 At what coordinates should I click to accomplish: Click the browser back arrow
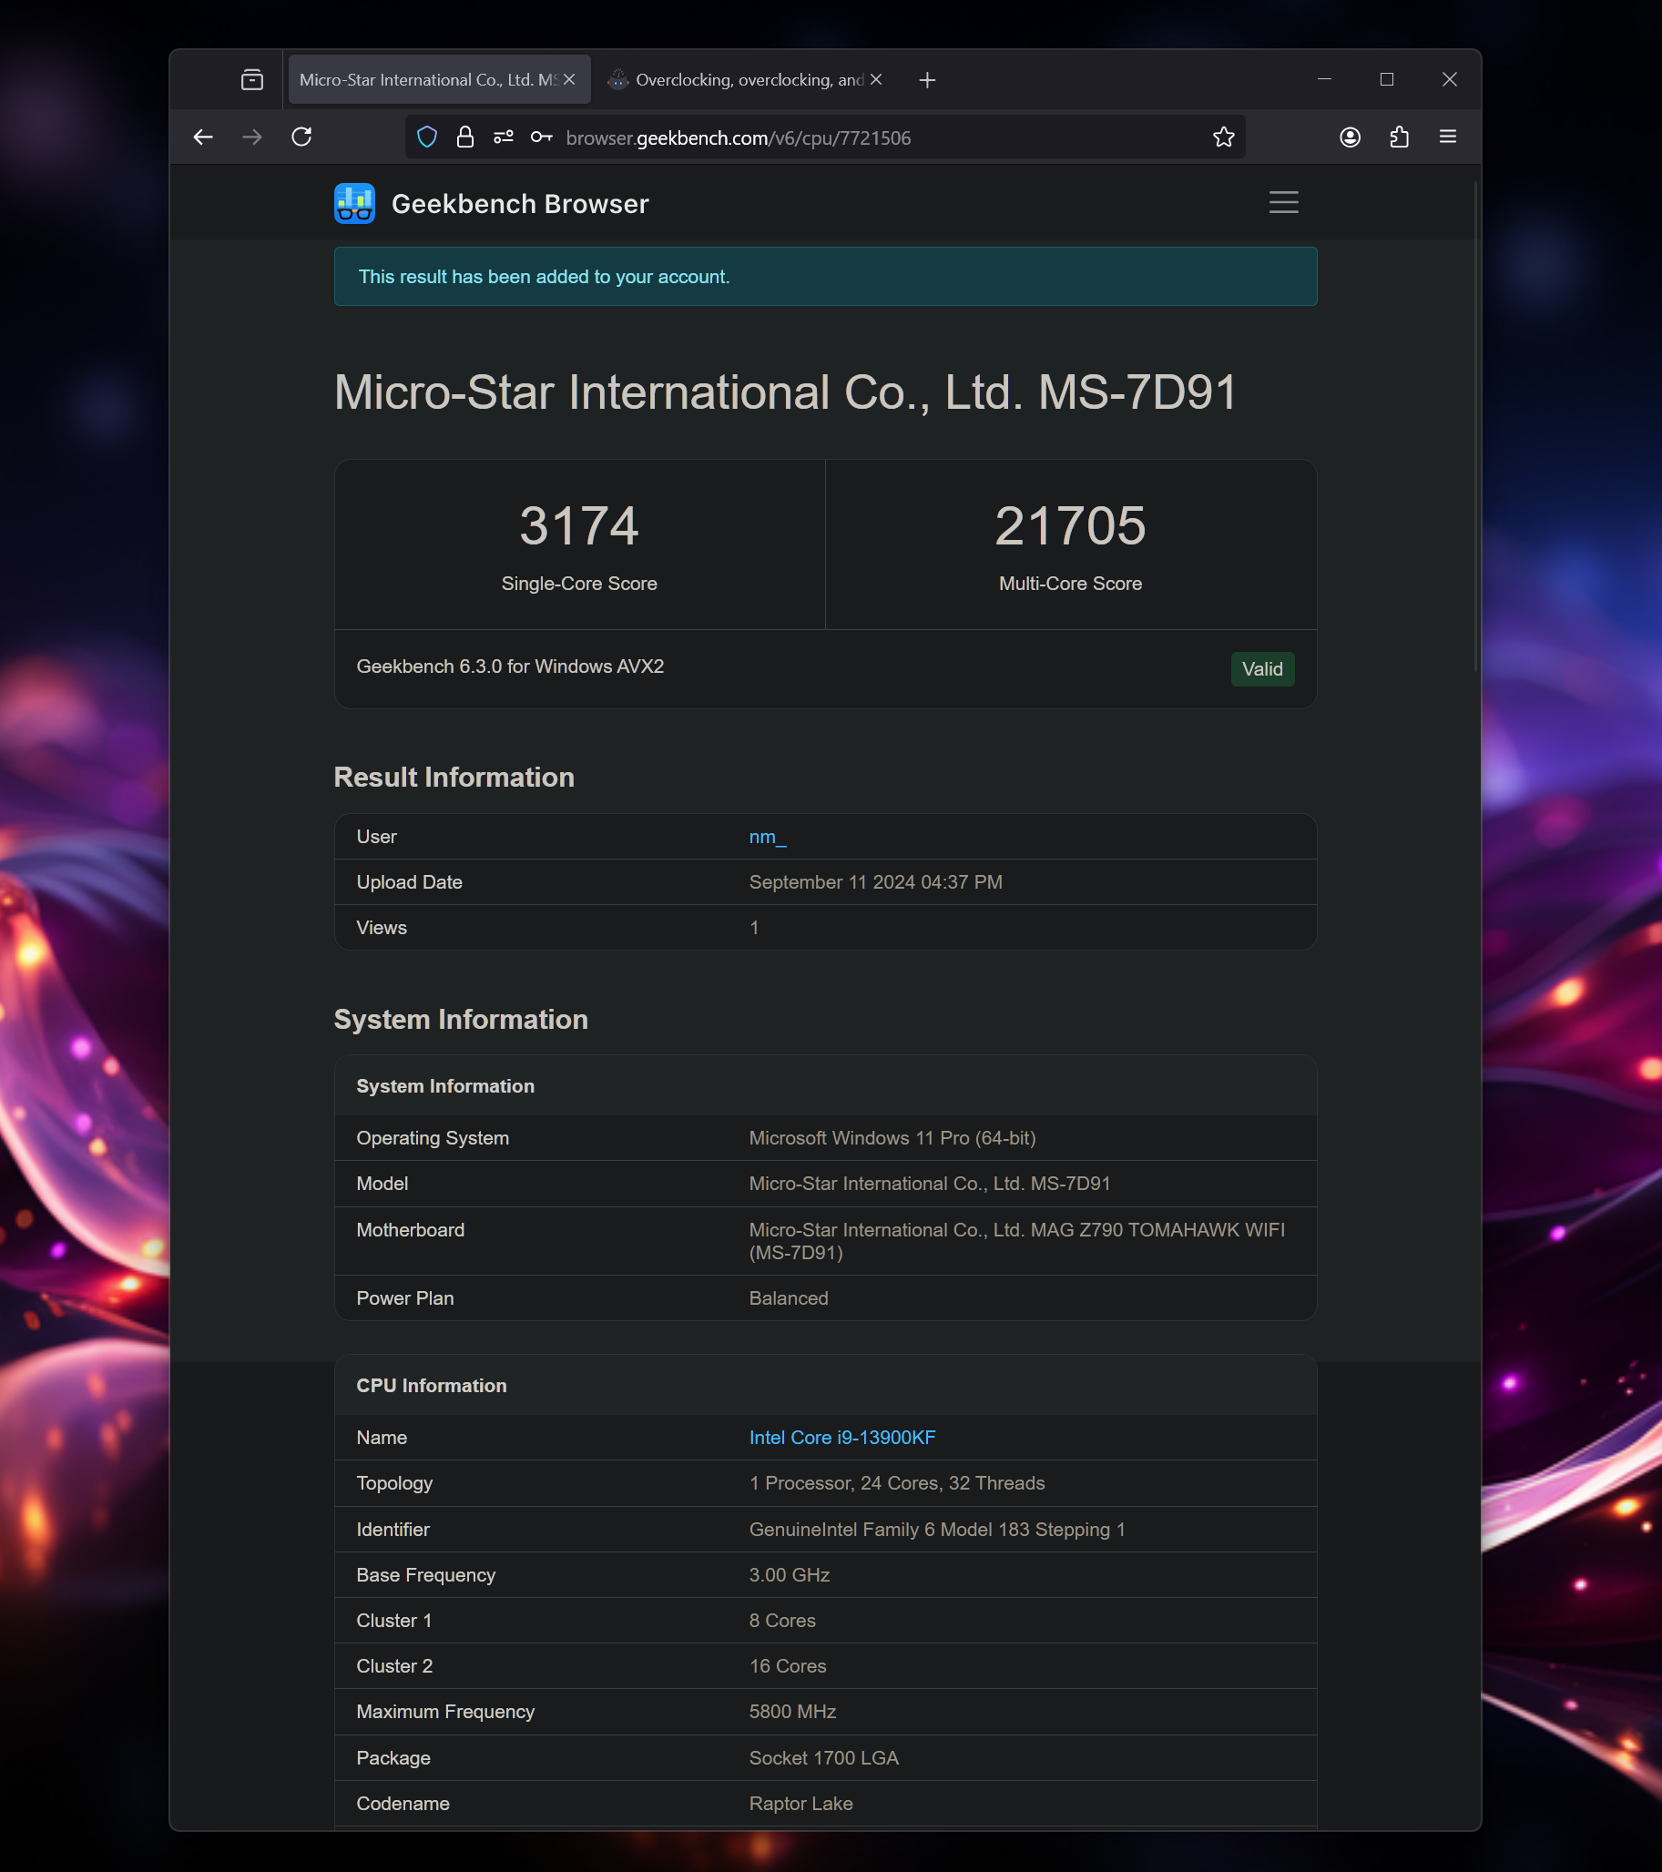[x=202, y=137]
